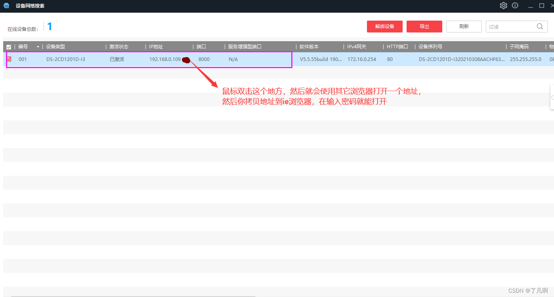Expand the right side panel arrow
Screen dimensions: 554x297
552,97
